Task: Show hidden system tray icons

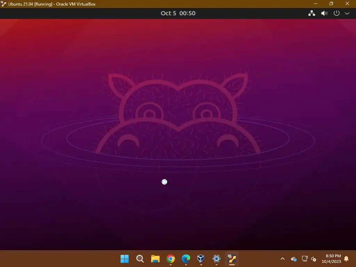Action: point(283,259)
